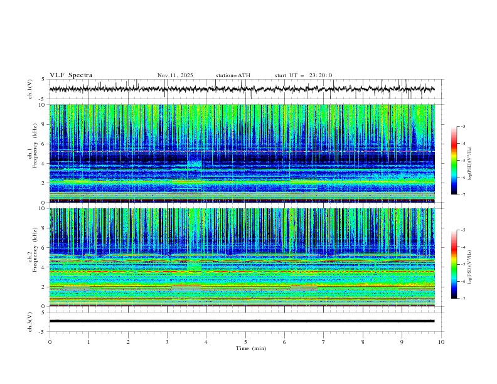The height and width of the screenshot is (384, 497).
Task: Select the ch.1 "Frequency (kHz)" axis label
Action: point(35,144)
